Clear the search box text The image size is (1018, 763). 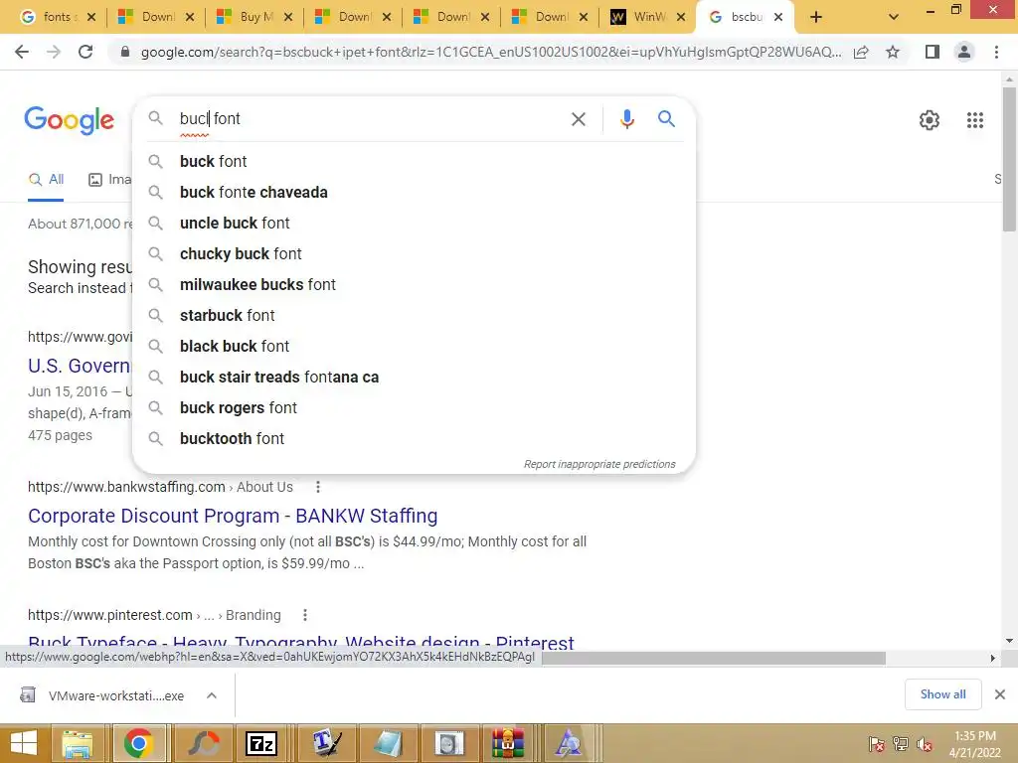coord(579,119)
